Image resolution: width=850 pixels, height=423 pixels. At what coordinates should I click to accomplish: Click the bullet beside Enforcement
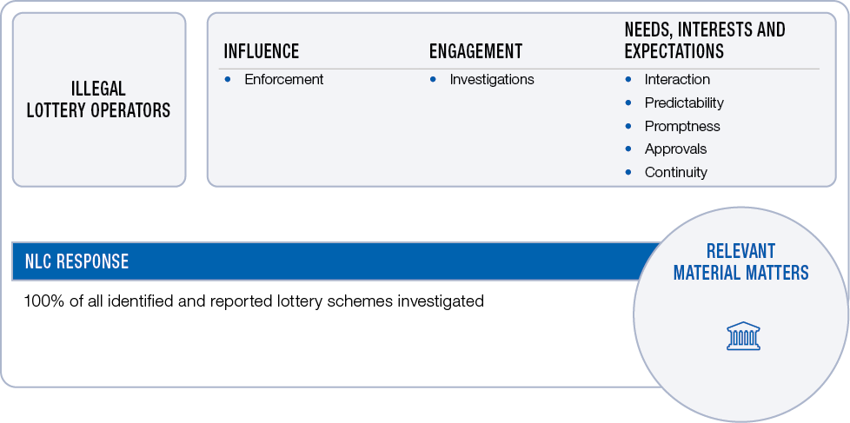tap(228, 79)
